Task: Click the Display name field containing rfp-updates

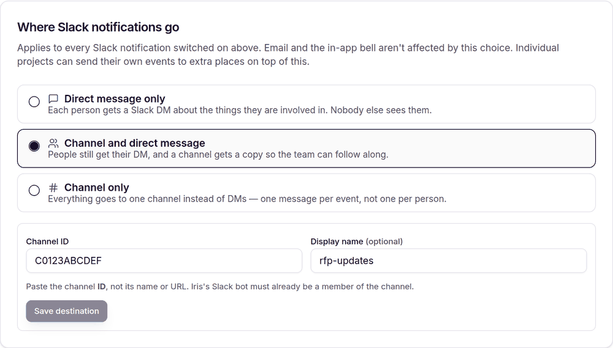Action: [x=449, y=261]
